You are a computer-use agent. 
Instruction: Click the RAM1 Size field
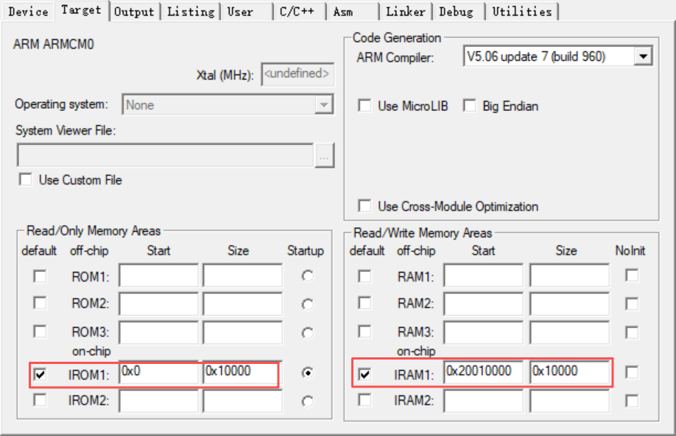point(569,276)
